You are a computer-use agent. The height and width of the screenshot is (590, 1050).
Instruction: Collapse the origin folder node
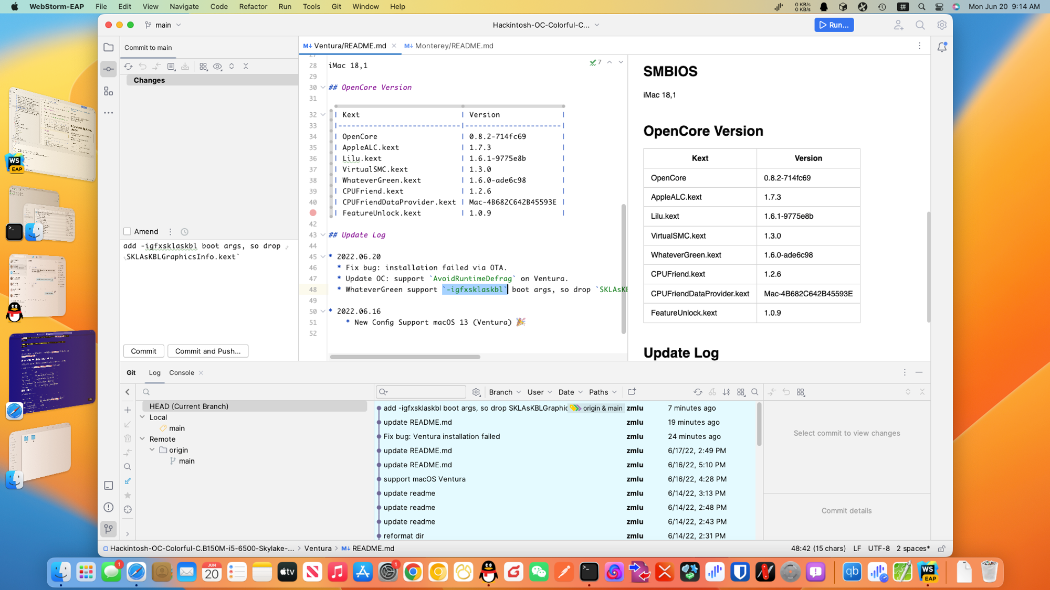click(x=152, y=450)
